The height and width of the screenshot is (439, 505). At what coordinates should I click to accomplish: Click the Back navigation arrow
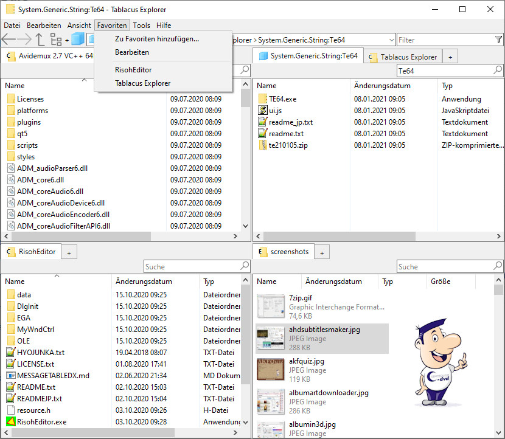(x=9, y=40)
